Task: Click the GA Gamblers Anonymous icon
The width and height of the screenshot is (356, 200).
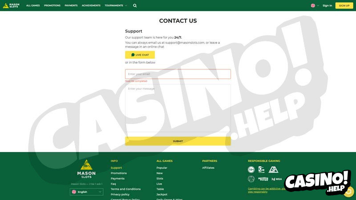Action: (x=273, y=170)
